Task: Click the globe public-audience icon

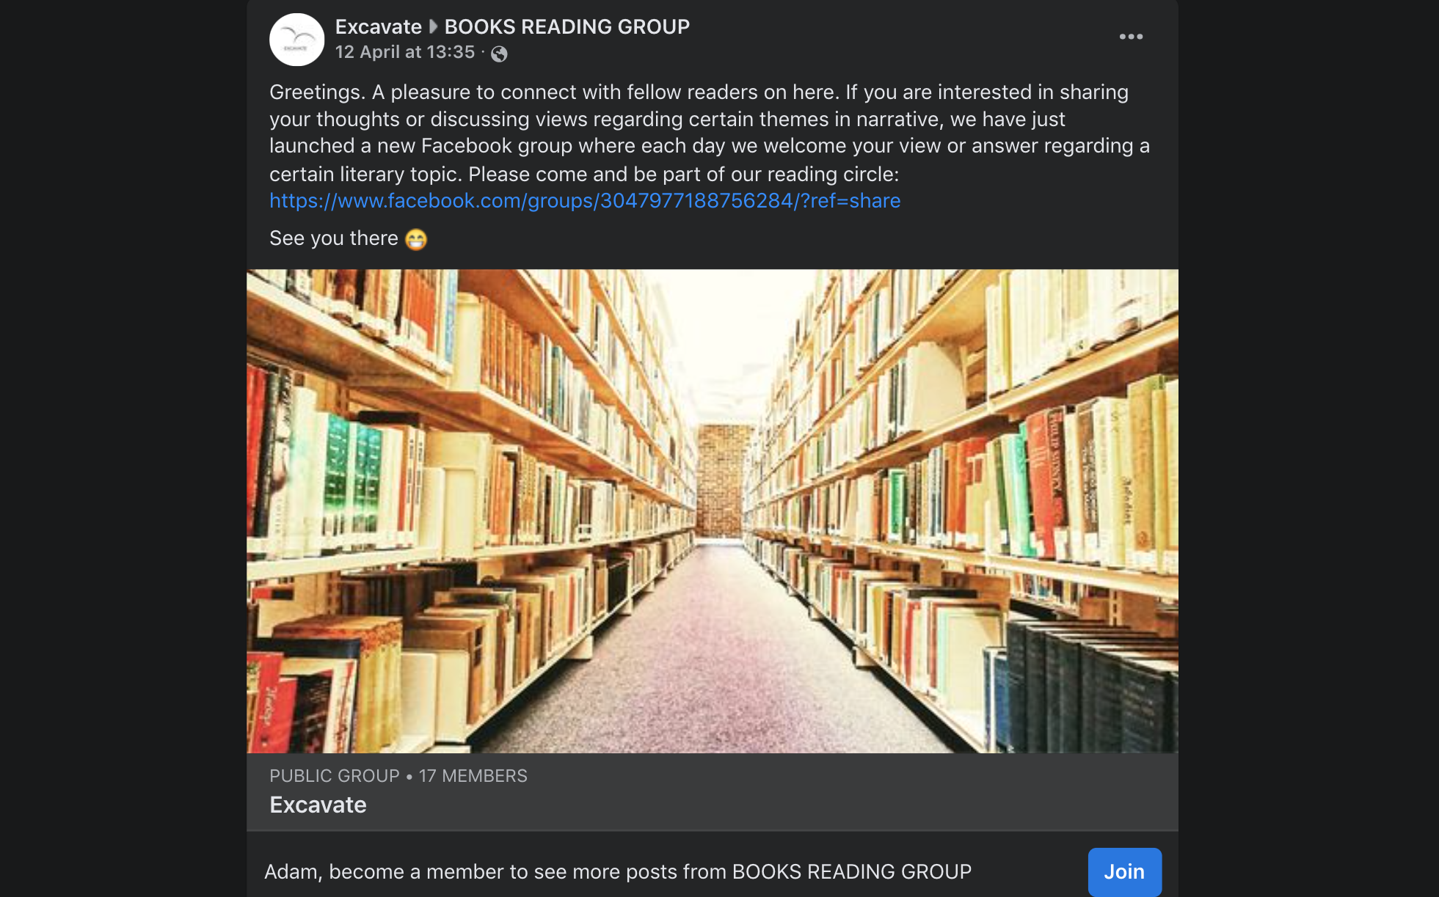Action: [499, 54]
